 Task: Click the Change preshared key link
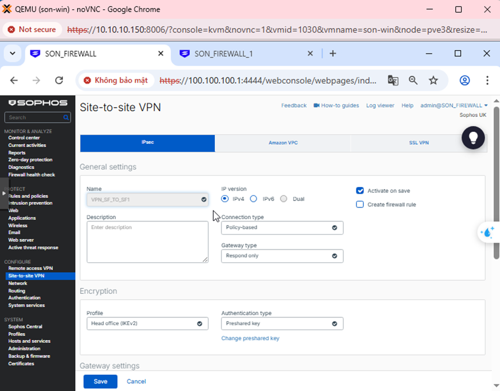click(250, 338)
